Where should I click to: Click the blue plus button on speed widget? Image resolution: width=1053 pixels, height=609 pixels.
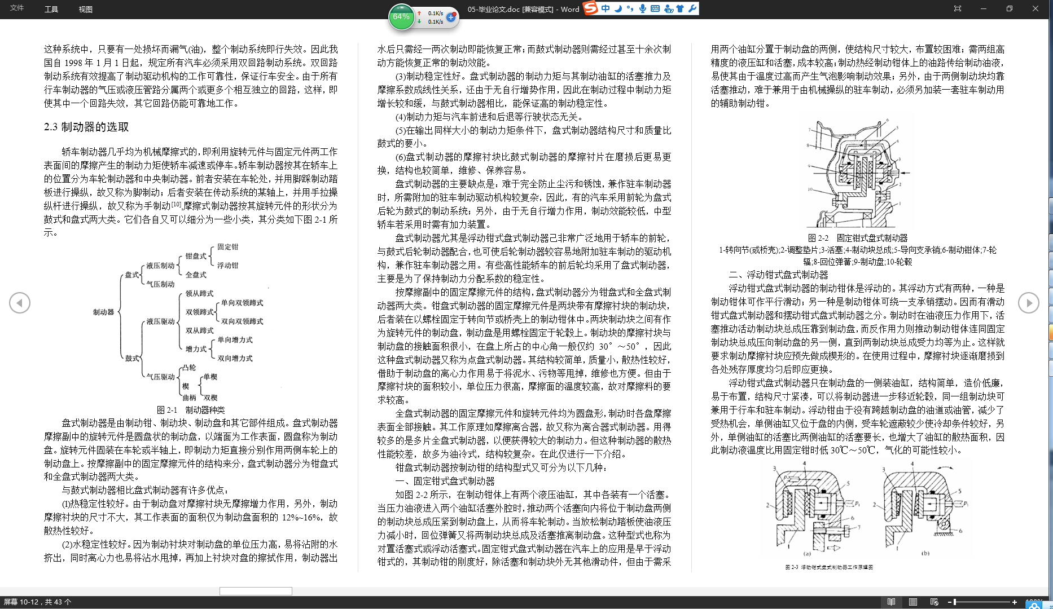point(451,17)
